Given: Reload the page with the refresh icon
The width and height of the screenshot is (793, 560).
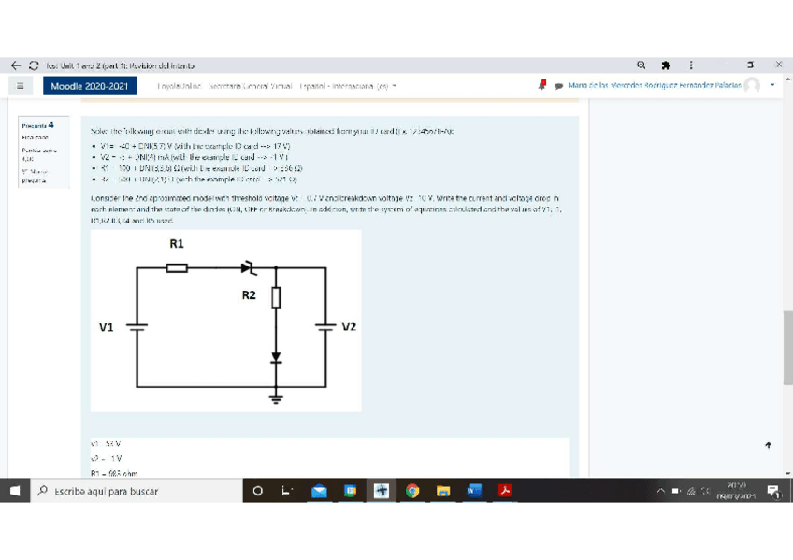Looking at the screenshot, I should [34, 65].
